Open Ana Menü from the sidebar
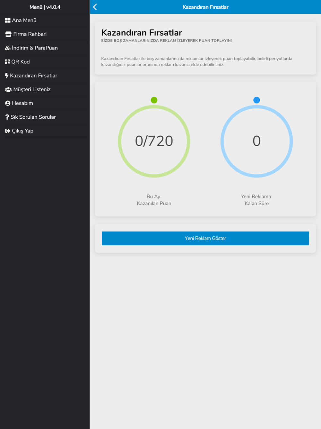 [45, 20]
